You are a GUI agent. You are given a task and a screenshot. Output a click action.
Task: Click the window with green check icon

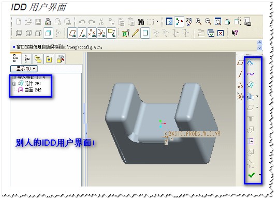click(x=211, y=33)
